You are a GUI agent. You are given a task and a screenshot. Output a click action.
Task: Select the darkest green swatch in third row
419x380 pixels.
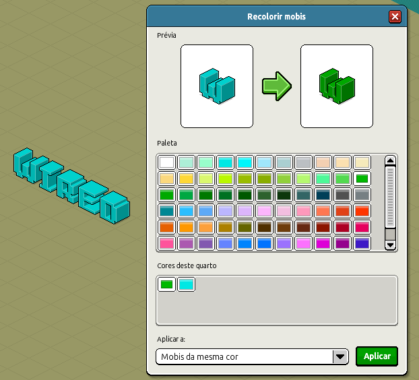pyautogui.click(x=284, y=195)
